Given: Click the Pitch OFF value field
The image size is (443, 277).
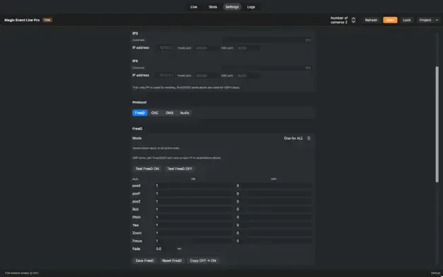Looking at the screenshot, I should coord(274,217).
